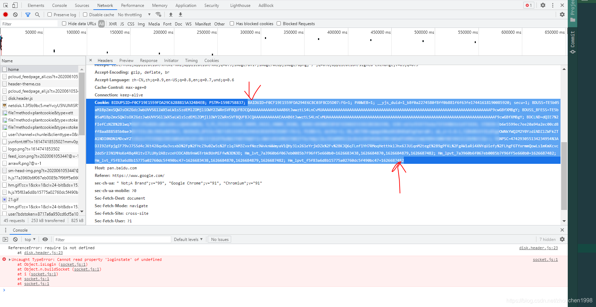
Task: Open the request Cookies tab
Action: point(212,60)
